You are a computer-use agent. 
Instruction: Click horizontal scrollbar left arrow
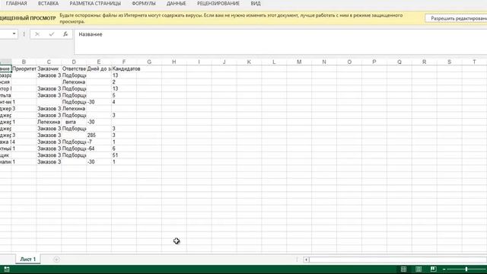click(306, 260)
